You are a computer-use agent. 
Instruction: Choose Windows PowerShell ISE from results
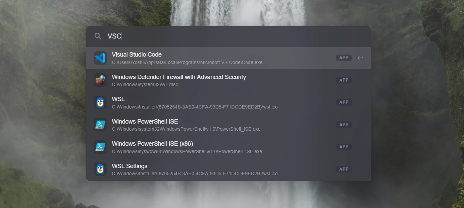(228, 125)
